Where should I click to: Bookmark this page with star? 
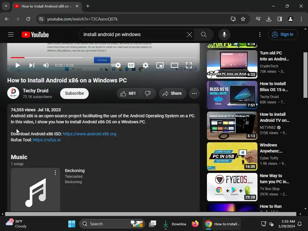tap(243, 19)
